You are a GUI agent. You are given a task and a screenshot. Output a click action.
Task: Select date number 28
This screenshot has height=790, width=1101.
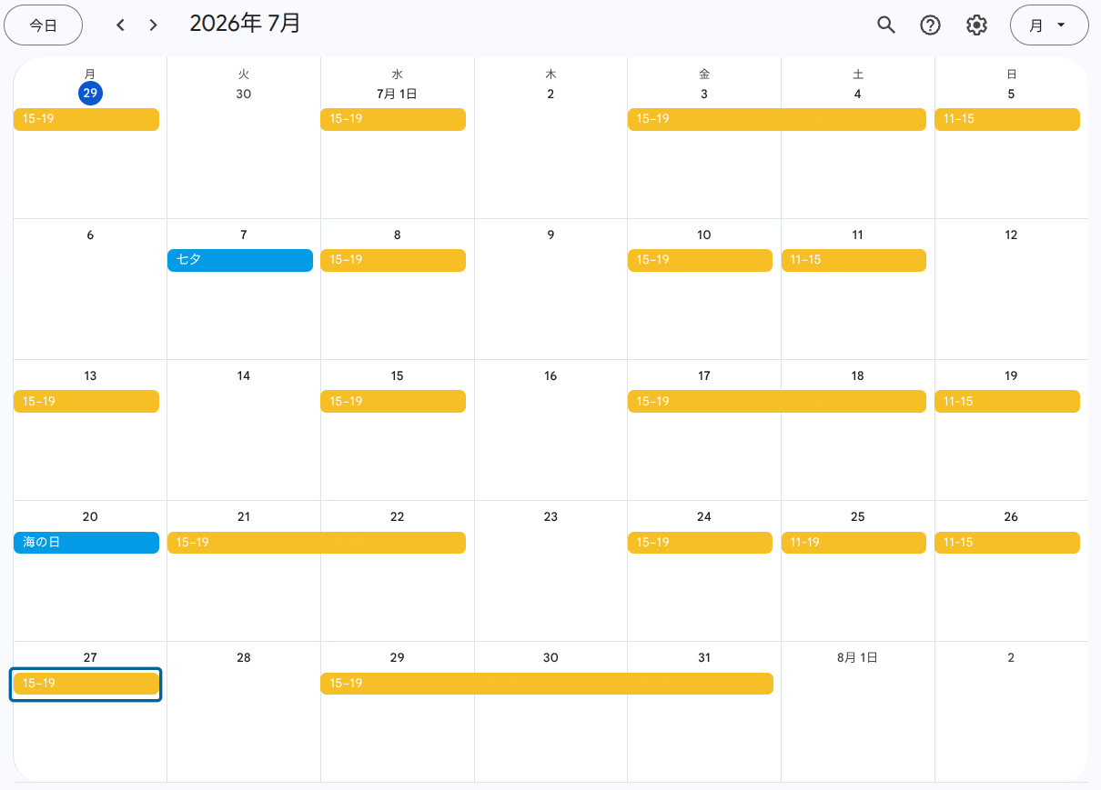click(x=244, y=657)
